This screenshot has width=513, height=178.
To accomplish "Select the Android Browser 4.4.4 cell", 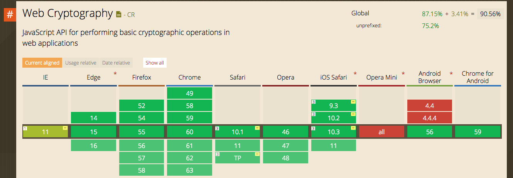I will pyautogui.click(x=430, y=118).
